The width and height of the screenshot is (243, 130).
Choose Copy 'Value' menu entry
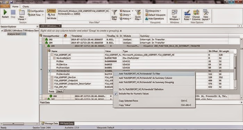(x=154, y=105)
